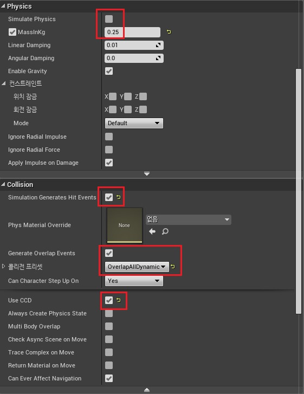Click Linear Damping spinner drag icon

pos(158,45)
